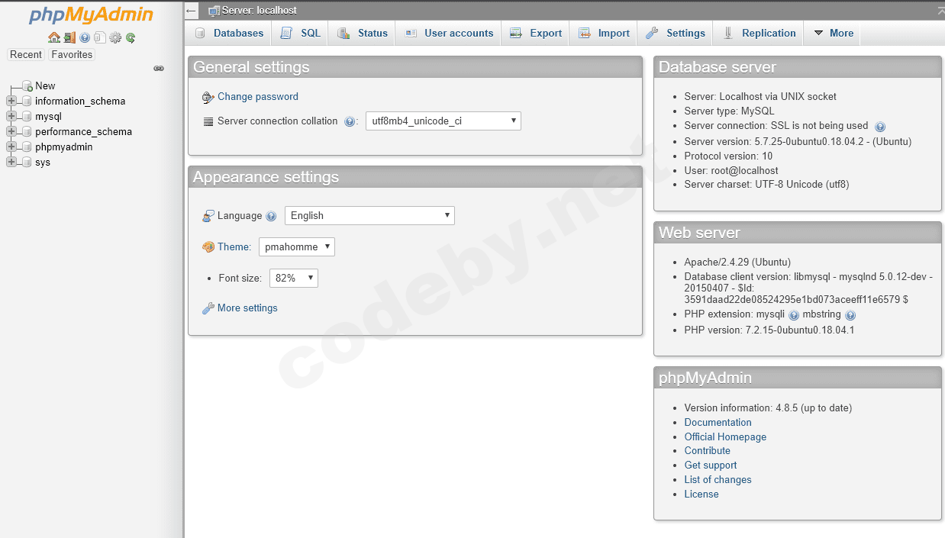
Task: Click the Change password key icon
Action: (208, 98)
